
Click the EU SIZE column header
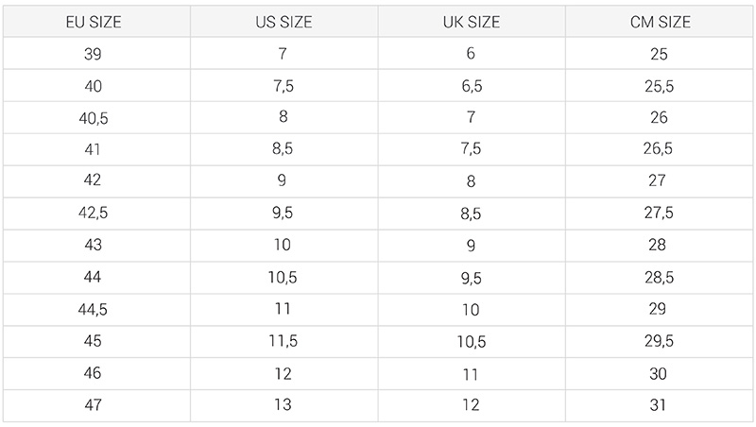point(94,22)
